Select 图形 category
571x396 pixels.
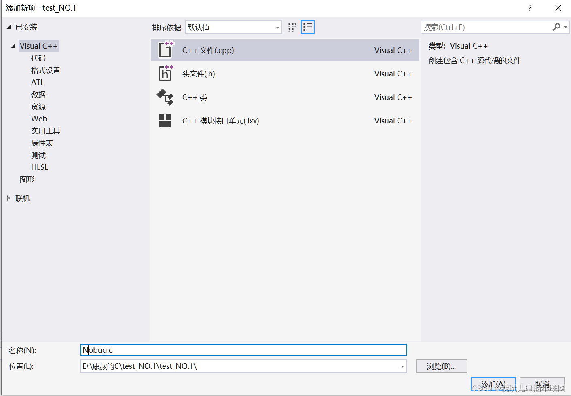click(x=27, y=180)
